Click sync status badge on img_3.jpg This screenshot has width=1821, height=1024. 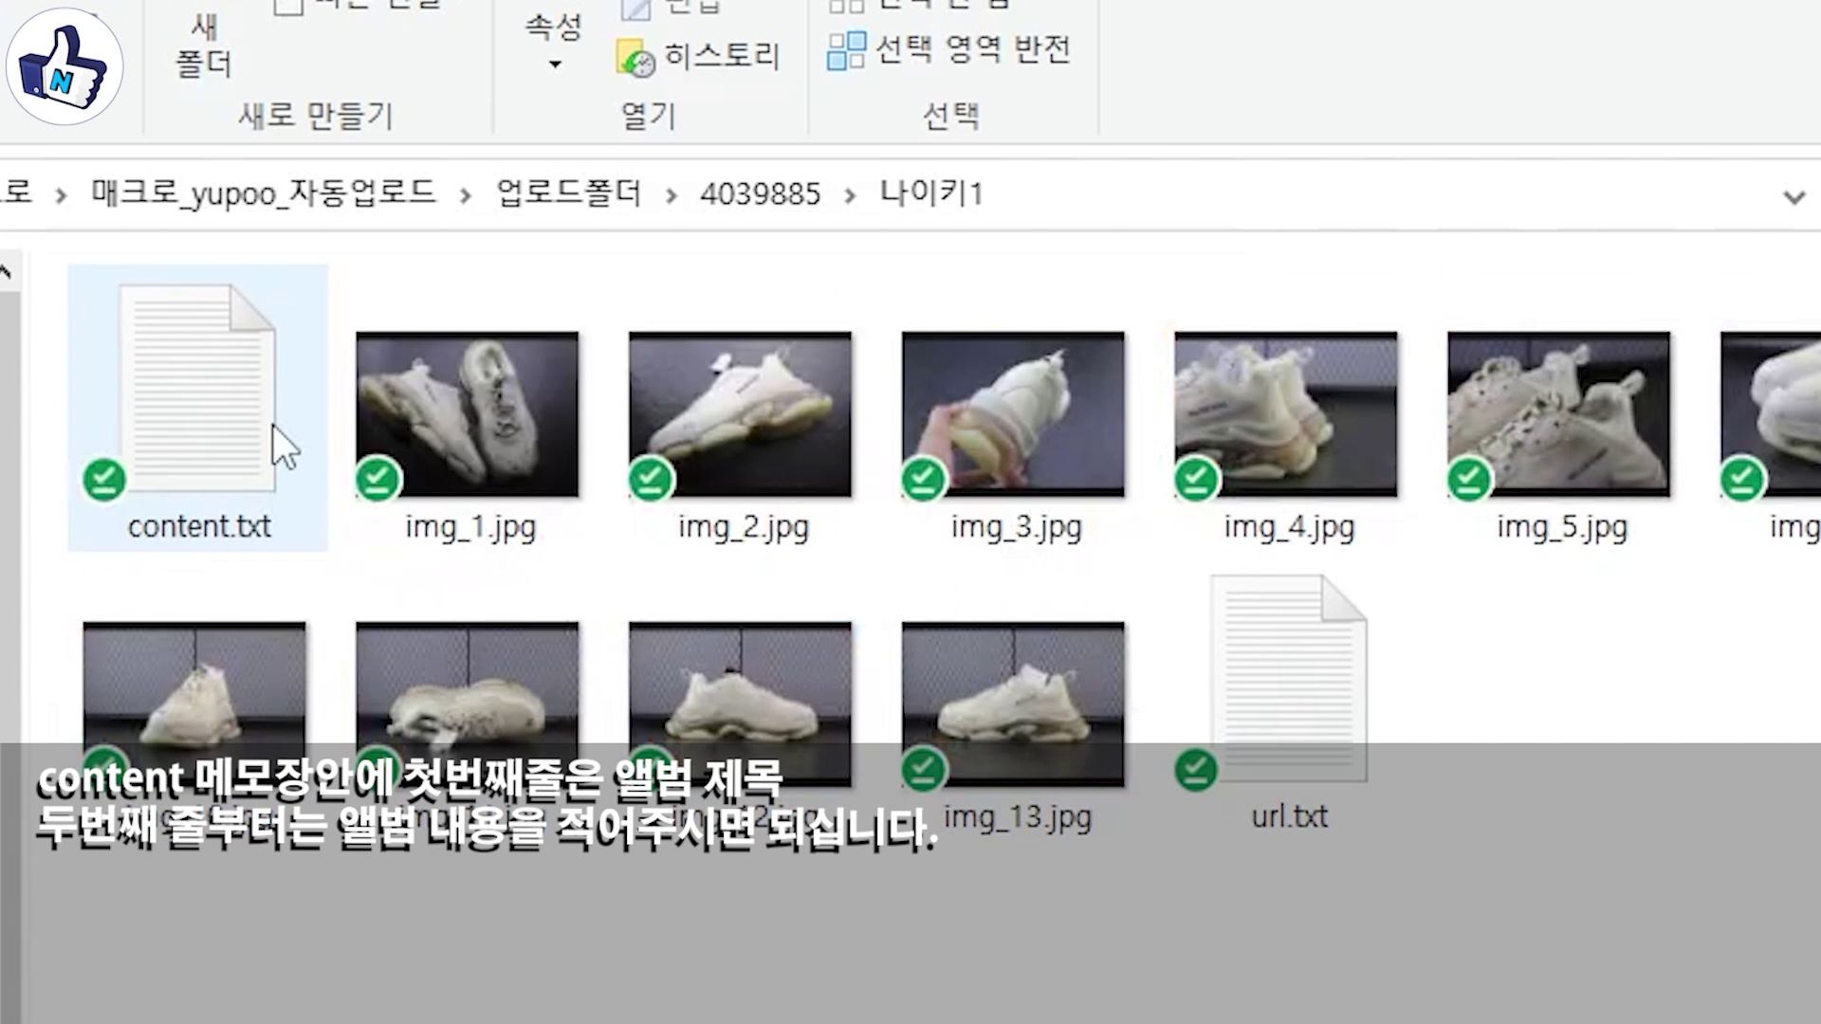point(923,479)
